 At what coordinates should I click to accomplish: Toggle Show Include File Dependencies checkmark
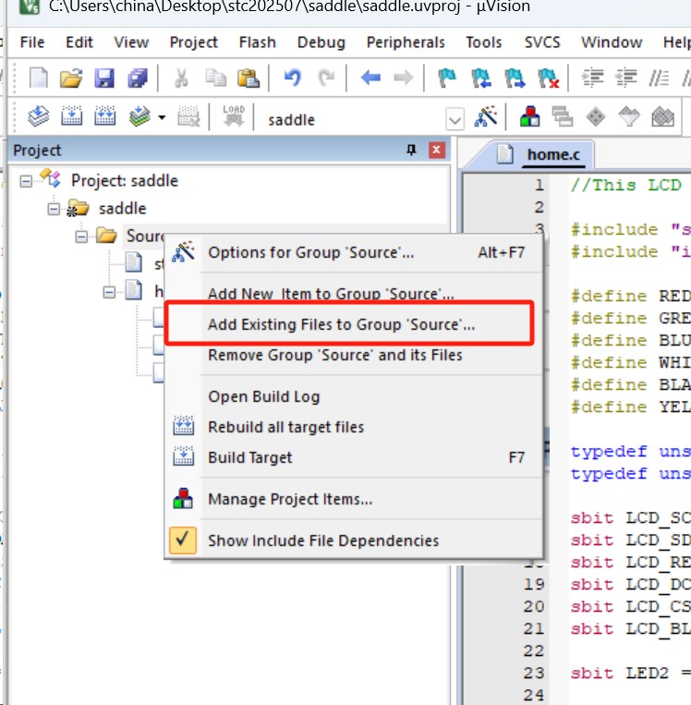click(183, 540)
